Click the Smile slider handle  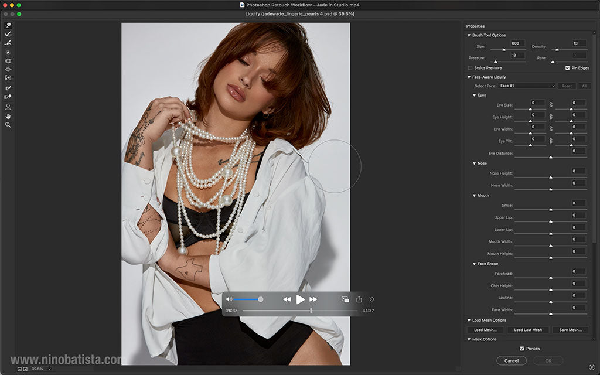pyautogui.click(x=550, y=208)
